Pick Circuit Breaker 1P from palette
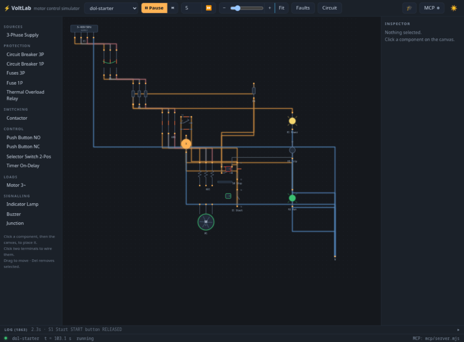Viewport: 464px width, 342px height. pyautogui.click(x=25, y=64)
